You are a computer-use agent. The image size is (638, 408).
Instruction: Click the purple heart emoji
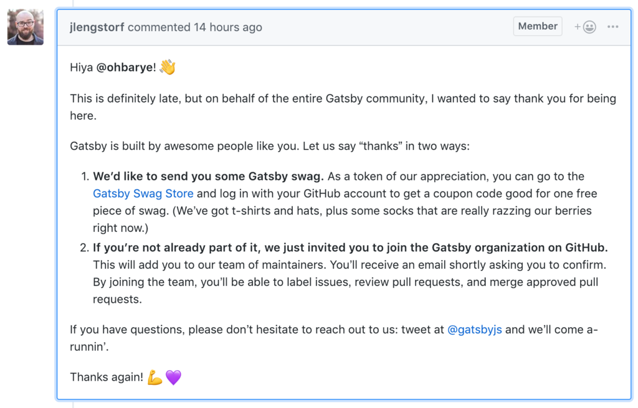[173, 377]
